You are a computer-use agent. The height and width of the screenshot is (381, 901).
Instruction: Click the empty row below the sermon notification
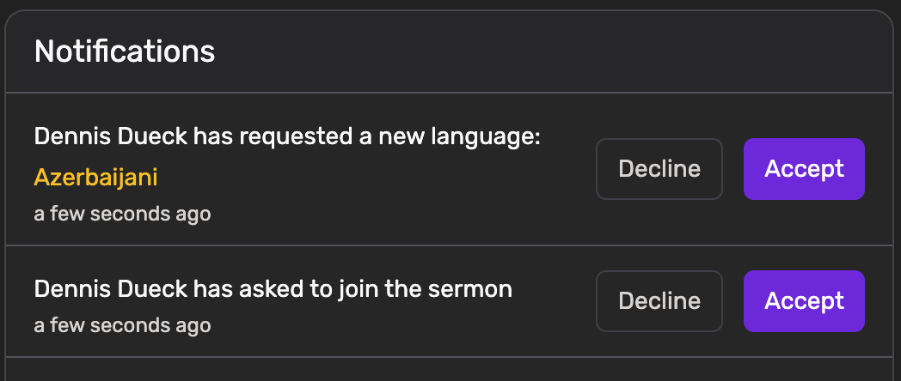tap(450, 369)
